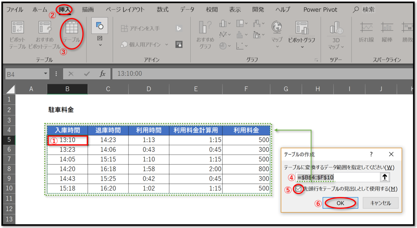This screenshot has height=228, width=417.
Task: Switch to the 表示 tab
Action: pos(235,9)
